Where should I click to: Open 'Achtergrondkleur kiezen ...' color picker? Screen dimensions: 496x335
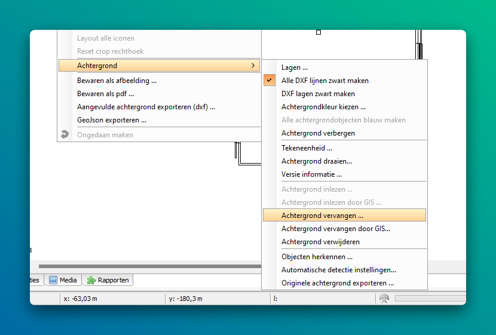click(x=323, y=107)
